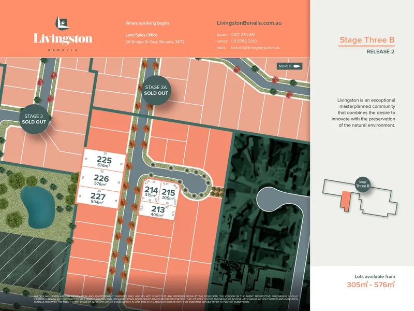Open the LivingstonBenalla.com.au website link
Viewport: 414px width, 311px height.
(x=249, y=23)
